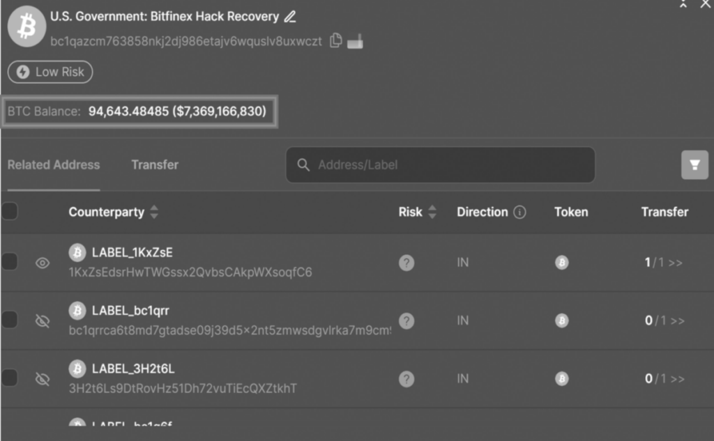Select the Related Address tab
Viewport: 714px width, 441px height.
click(54, 164)
